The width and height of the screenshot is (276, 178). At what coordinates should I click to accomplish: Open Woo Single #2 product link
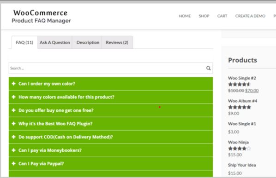click(x=242, y=78)
